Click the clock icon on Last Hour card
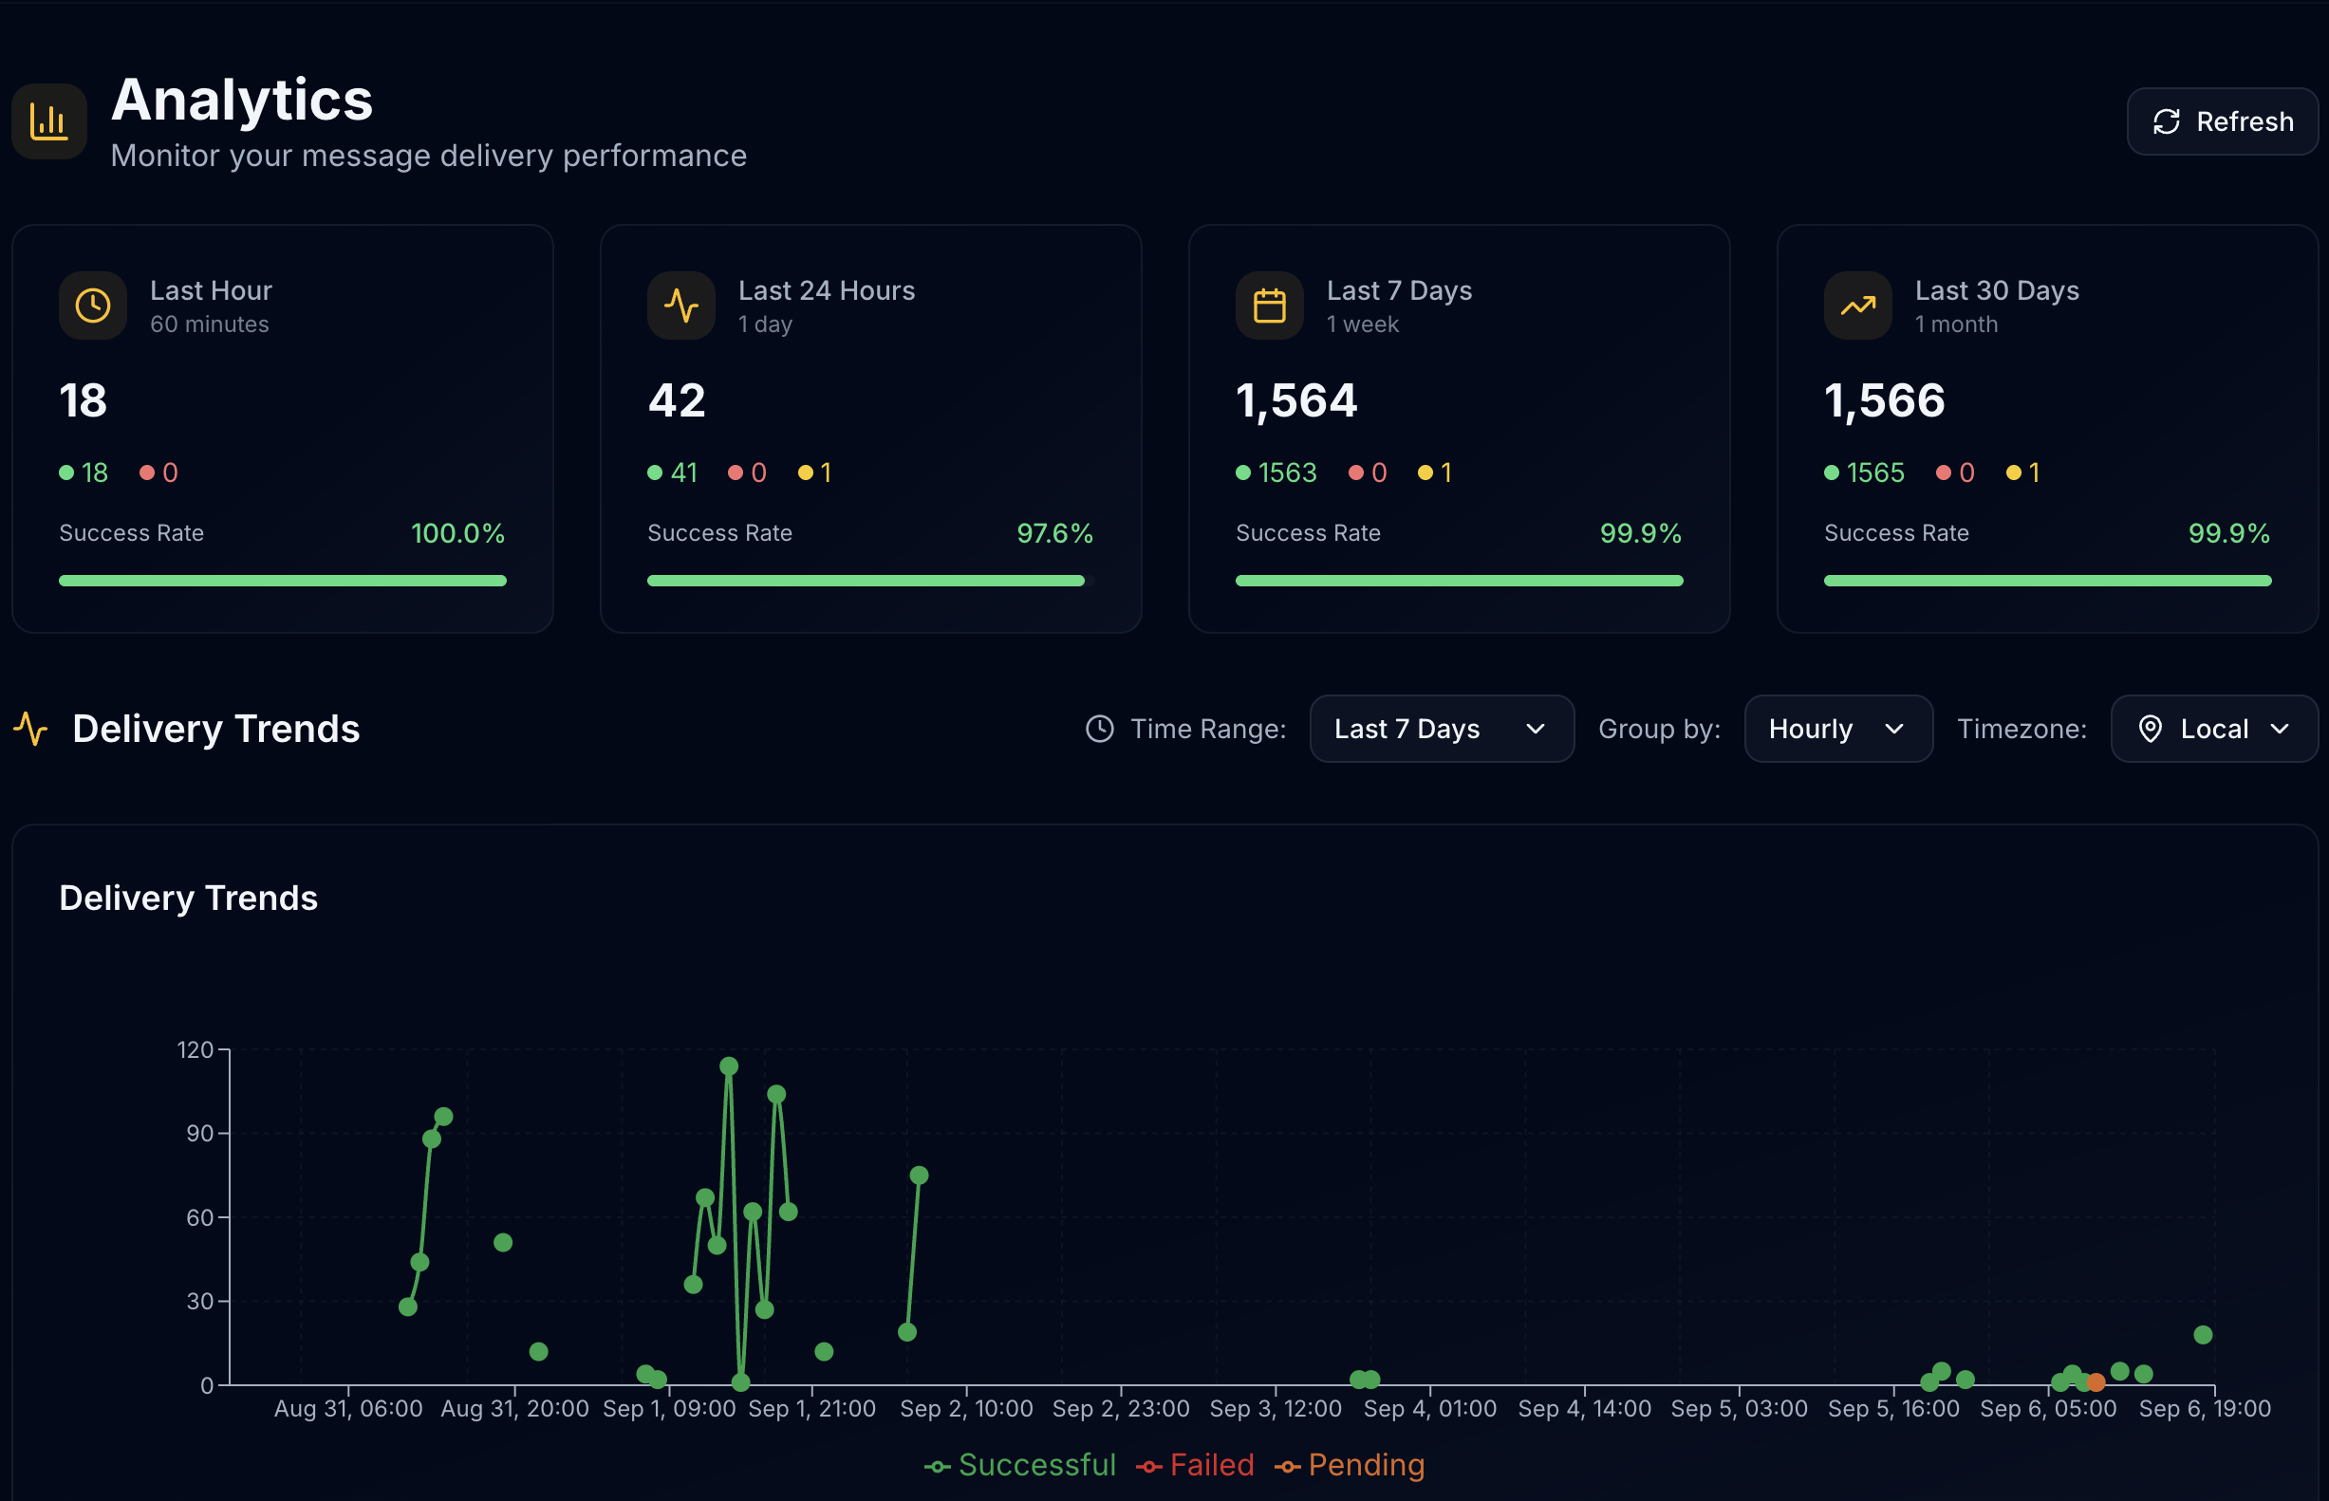 (93, 306)
